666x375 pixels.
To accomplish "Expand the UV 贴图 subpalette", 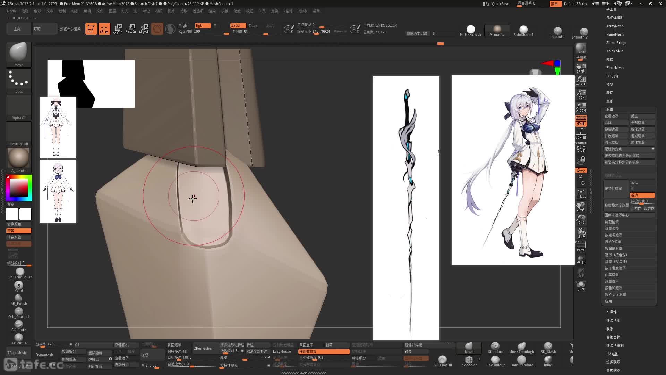I will [612, 354].
